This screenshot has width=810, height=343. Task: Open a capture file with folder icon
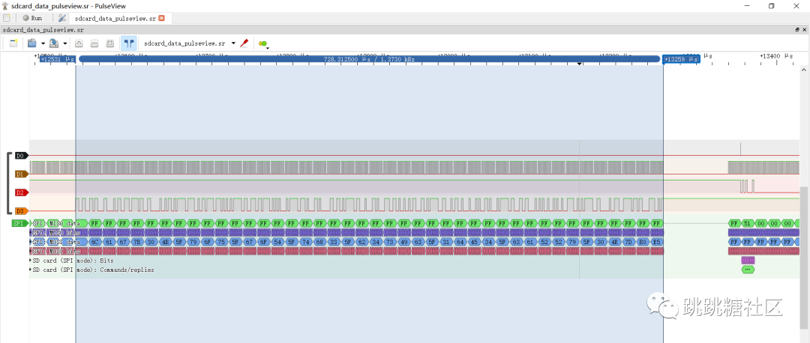(x=32, y=43)
